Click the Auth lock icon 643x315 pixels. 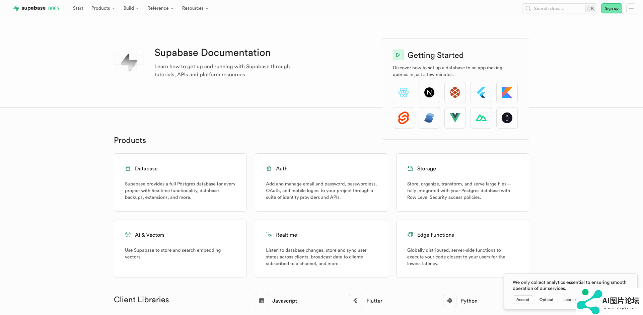tap(269, 168)
